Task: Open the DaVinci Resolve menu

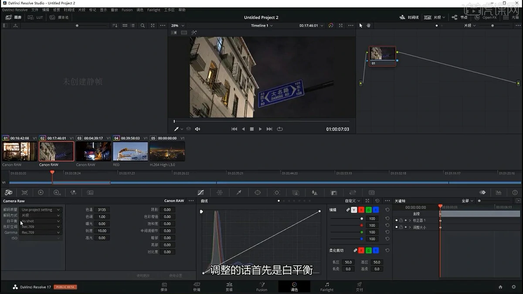Action: (15, 10)
